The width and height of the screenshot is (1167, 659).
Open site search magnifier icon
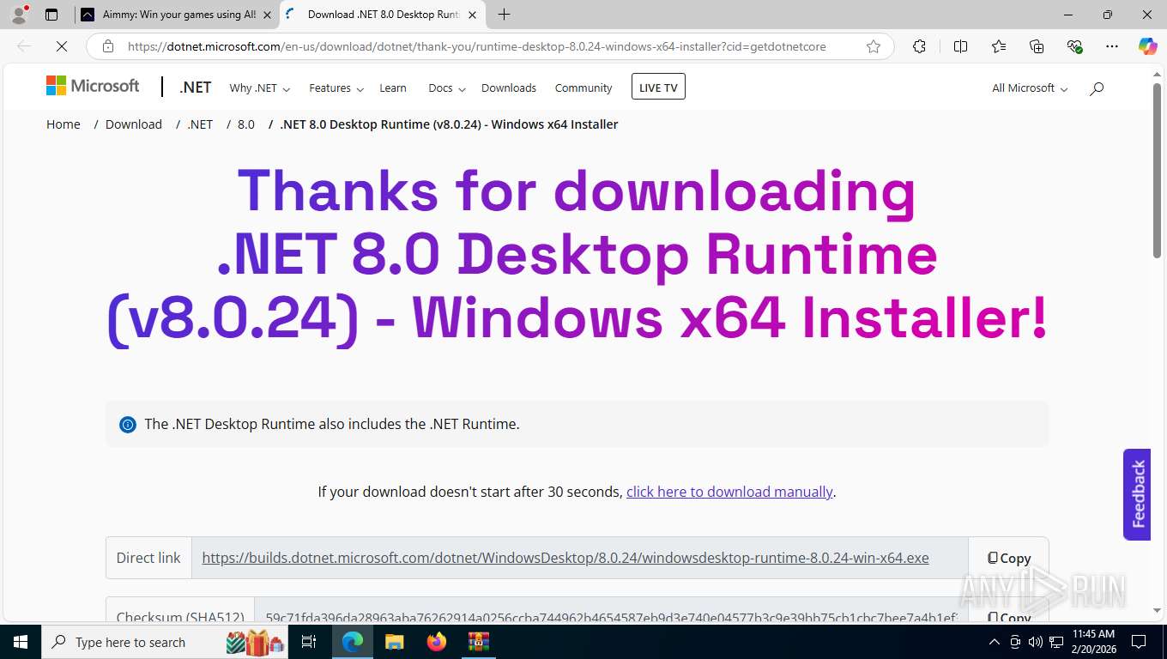1096,88
